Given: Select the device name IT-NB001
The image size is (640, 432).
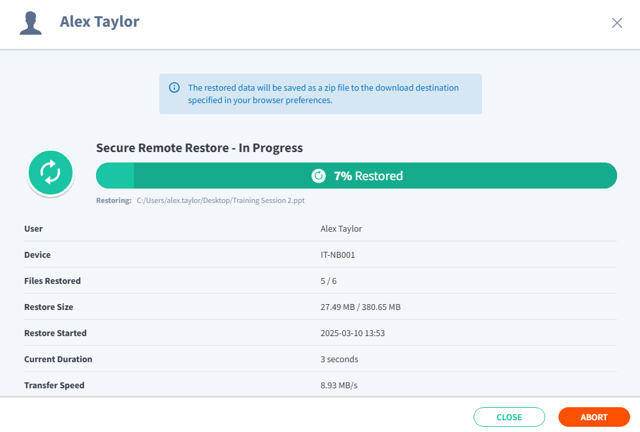Looking at the screenshot, I should [x=338, y=255].
